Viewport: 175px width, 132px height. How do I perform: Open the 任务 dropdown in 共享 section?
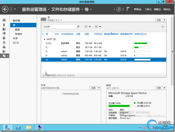coord(95,88)
